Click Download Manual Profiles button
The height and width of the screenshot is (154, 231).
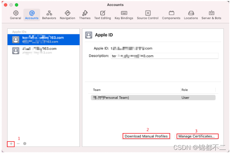click(x=146, y=136)
